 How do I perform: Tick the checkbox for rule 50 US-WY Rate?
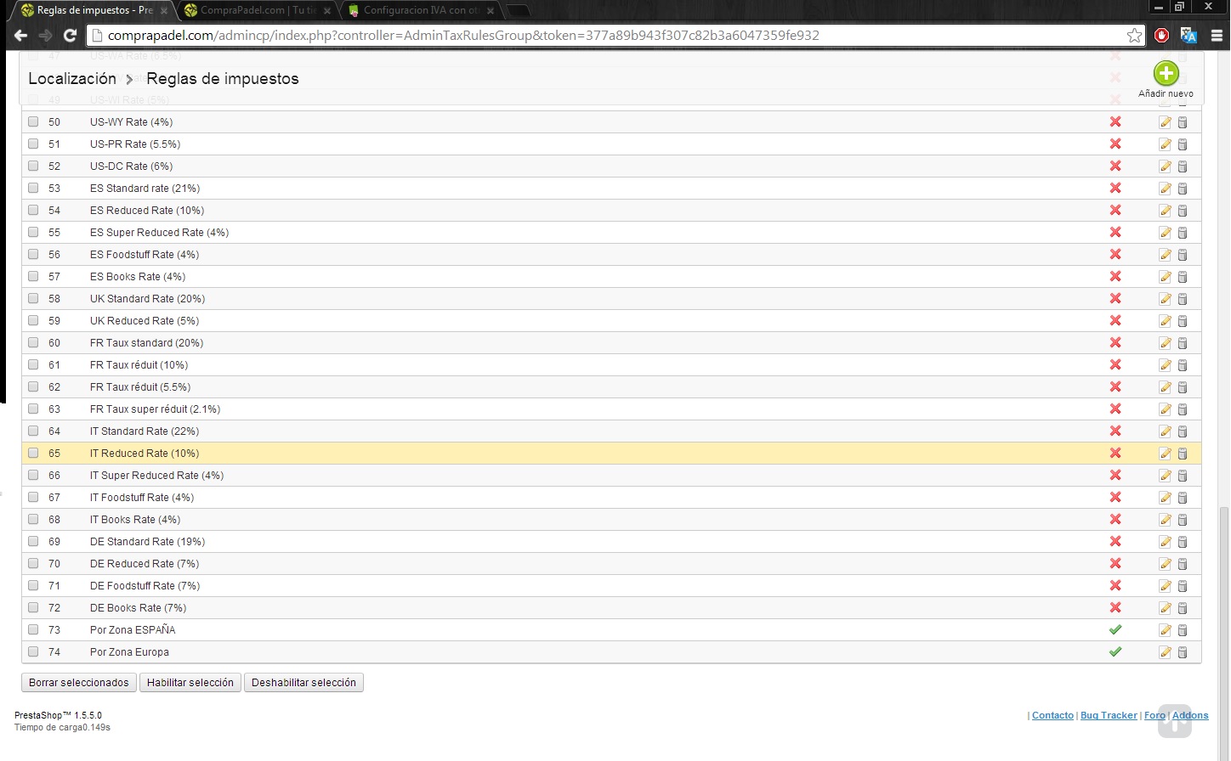[33, 121]
